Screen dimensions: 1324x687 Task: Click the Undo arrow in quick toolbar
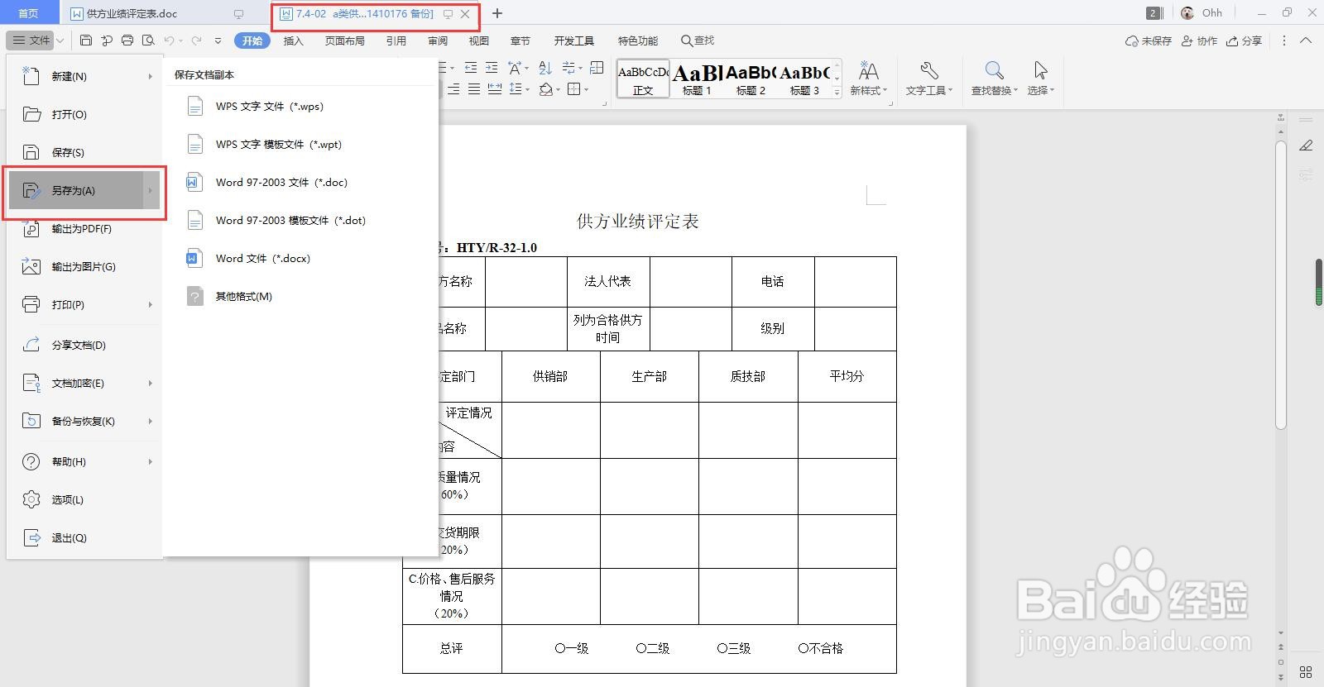(x=170, y=41)
